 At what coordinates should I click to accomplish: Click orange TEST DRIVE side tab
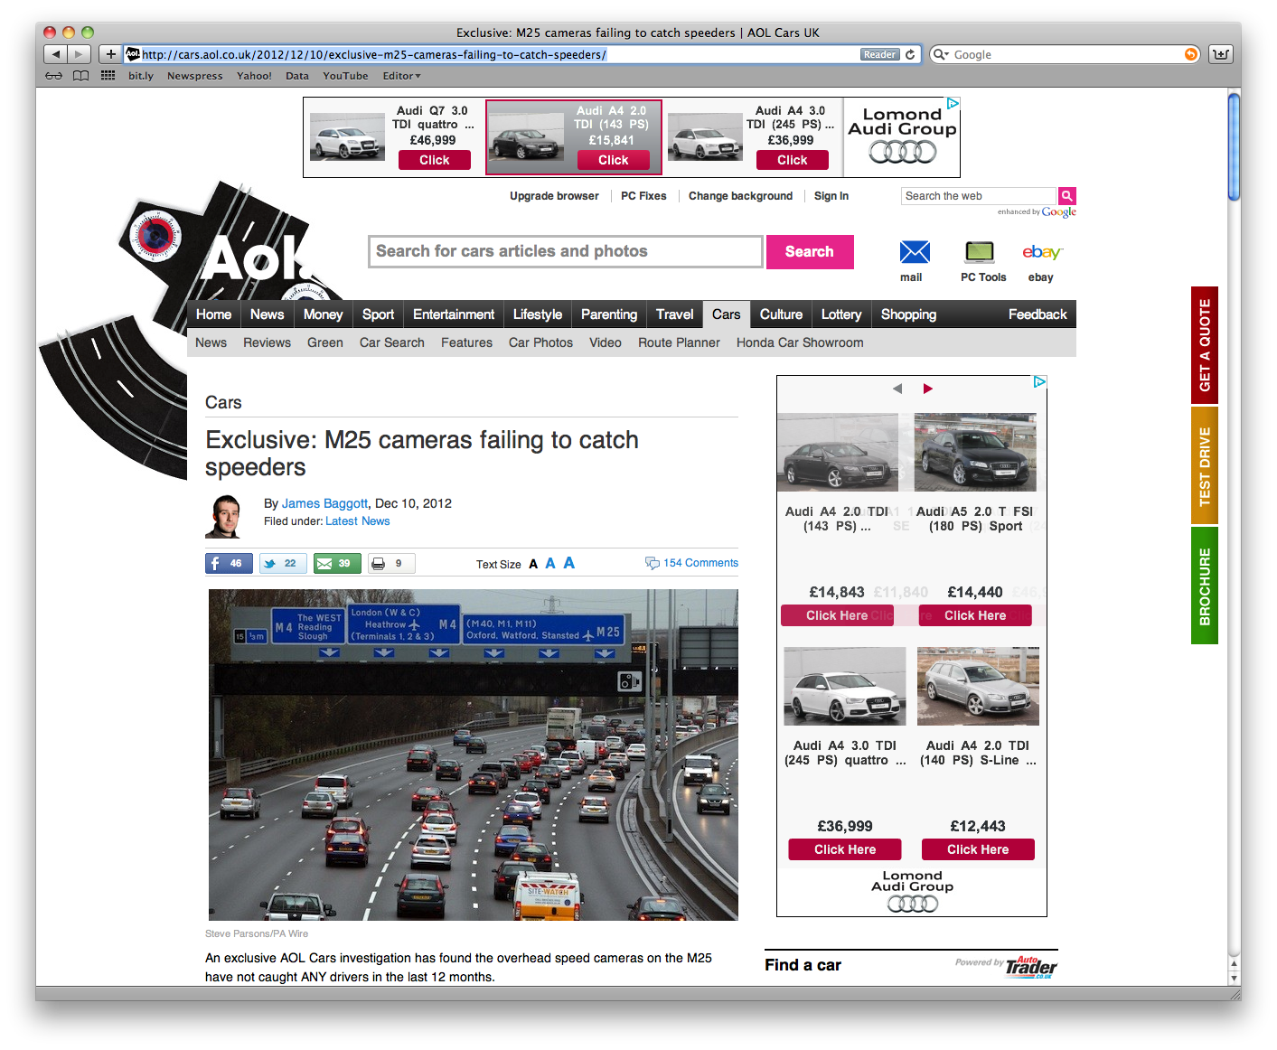[x=1205, y=466]
